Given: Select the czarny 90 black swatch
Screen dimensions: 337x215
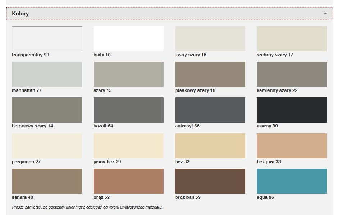Looking at the screenshot, I should pyautogui.click(x=292, y=110).
